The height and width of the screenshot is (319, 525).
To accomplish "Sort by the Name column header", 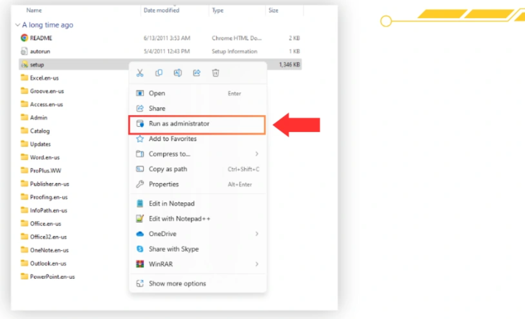I will (34, 10).
